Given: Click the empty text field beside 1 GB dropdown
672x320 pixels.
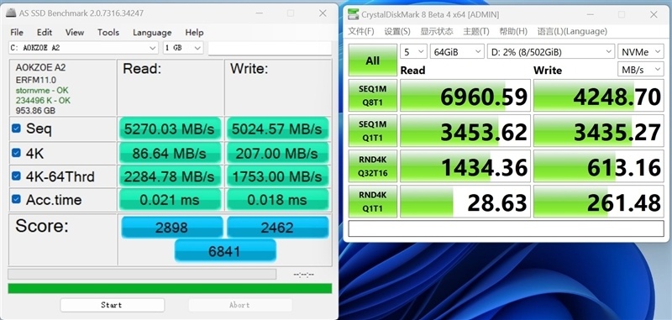Looking at the screenshot, I should coord(270,48).
